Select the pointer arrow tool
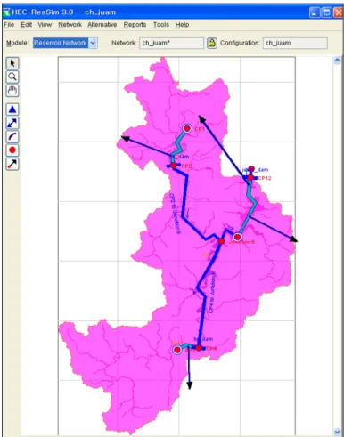This screenshot has width=344, height=437. pos(12,63)
